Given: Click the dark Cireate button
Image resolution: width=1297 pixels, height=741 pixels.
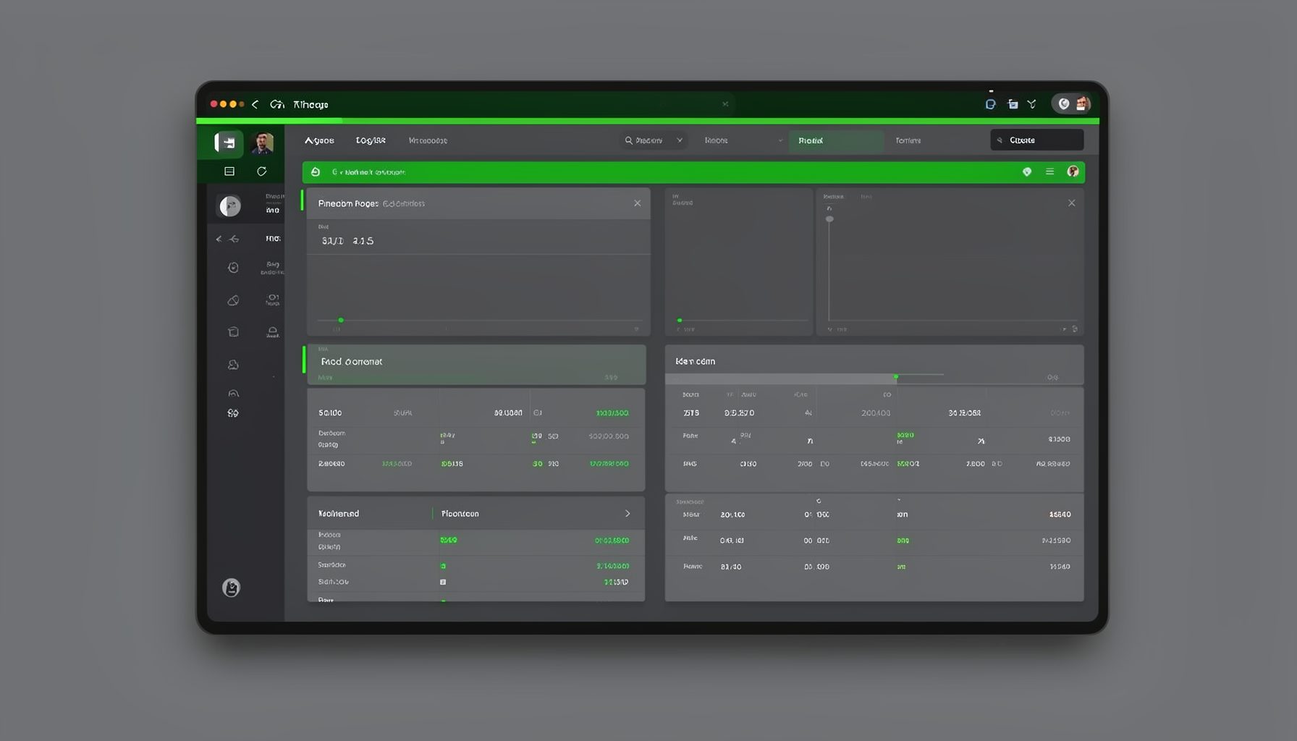Looking at the screenshot, I should [x=1036, y=140].
